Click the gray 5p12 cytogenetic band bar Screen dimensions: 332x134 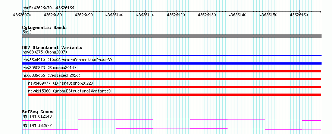pyautogui.click(x=172, y=36)
